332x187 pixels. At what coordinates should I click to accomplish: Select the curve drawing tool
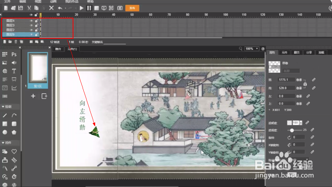coord(14,115)
